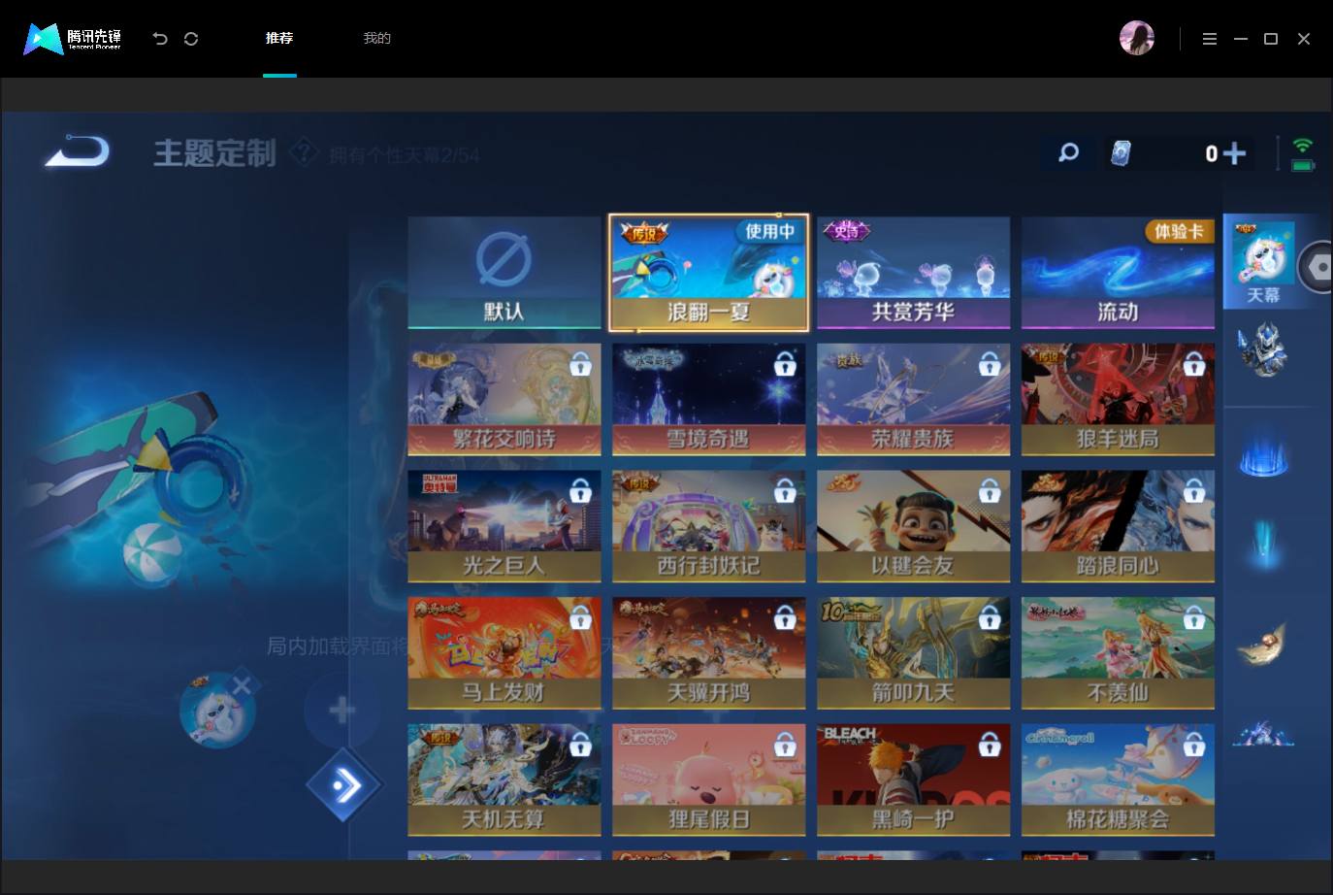Image resolution: width=1333 pixels, height=895 pixels.
Task: Open the 我的 tab
Action: click(x=376, y=38)
